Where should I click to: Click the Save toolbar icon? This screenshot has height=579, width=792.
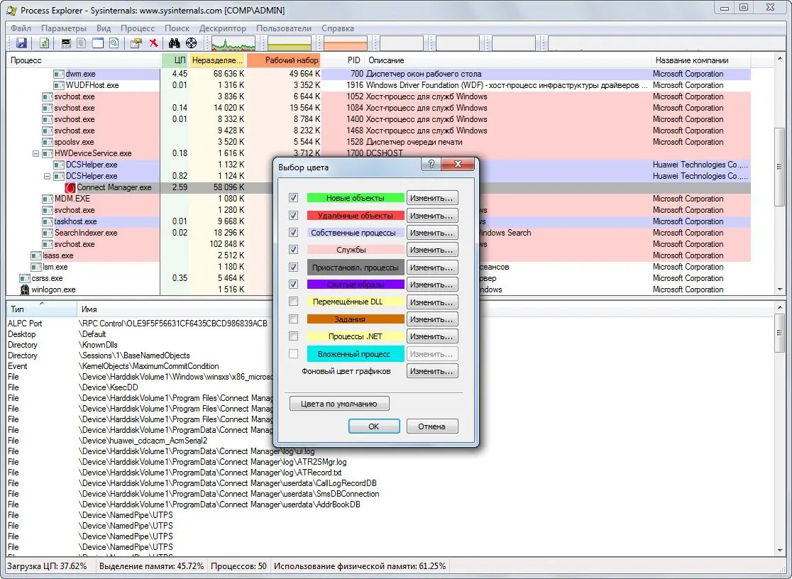coord(21,43)
